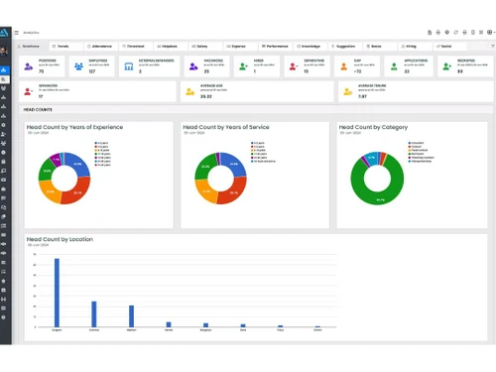The width and height of the screenshot is (496, 372).
Task: Click the External Managers card icon
Action: tap(129, 66)
